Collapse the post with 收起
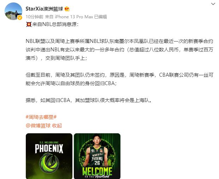 point(57,126)
